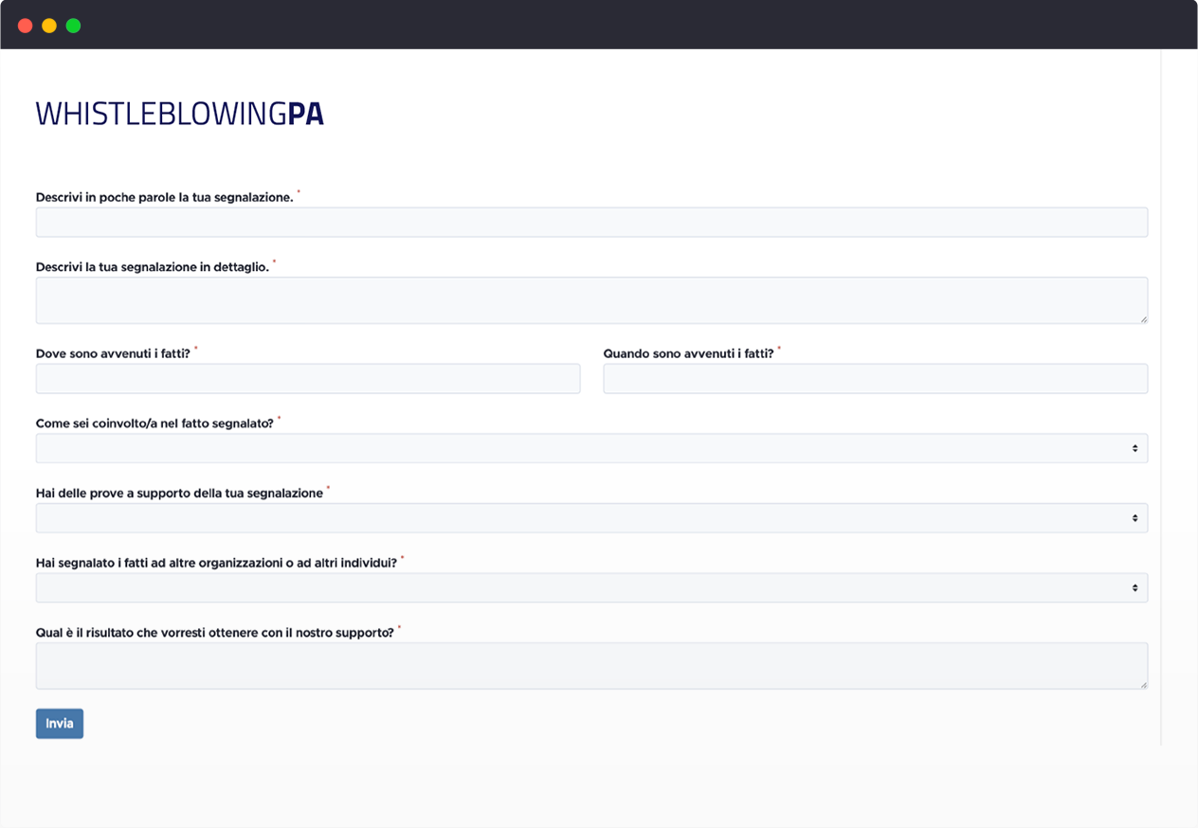Click the label 'Dove sono avvenuti i fatti?'

[114, 353]
